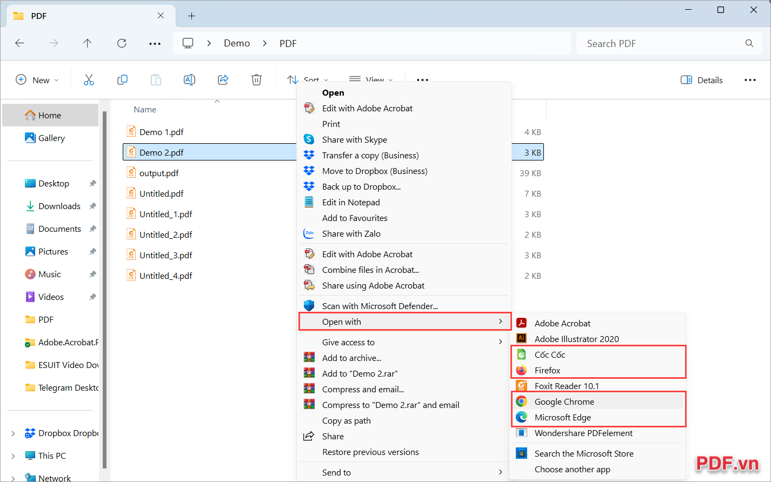Click the Name column header

coord(145,109)
